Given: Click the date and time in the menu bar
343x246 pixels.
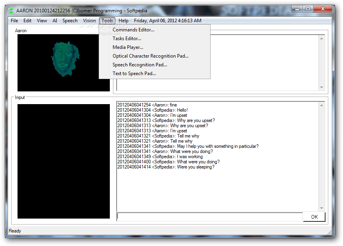Looking at the screenshot, I should [168, 21].
